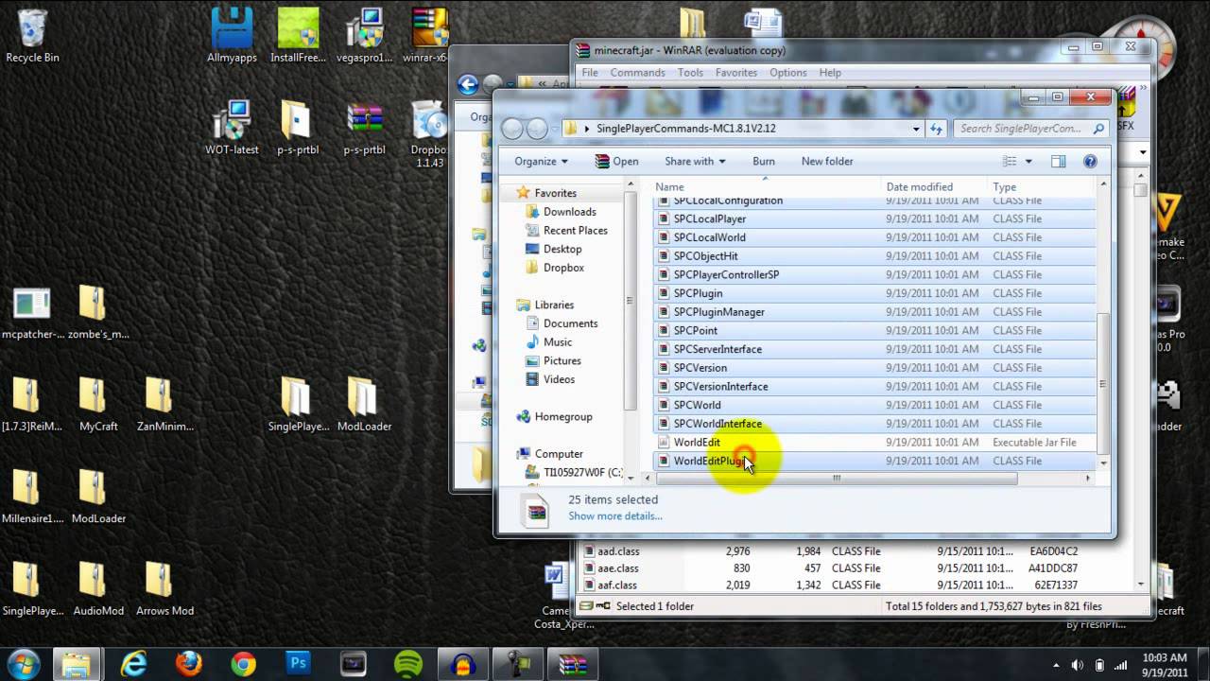Open the Tools menu in WinRAR
Viewport: 1210px width, 681px height.
tap(690, 72)
